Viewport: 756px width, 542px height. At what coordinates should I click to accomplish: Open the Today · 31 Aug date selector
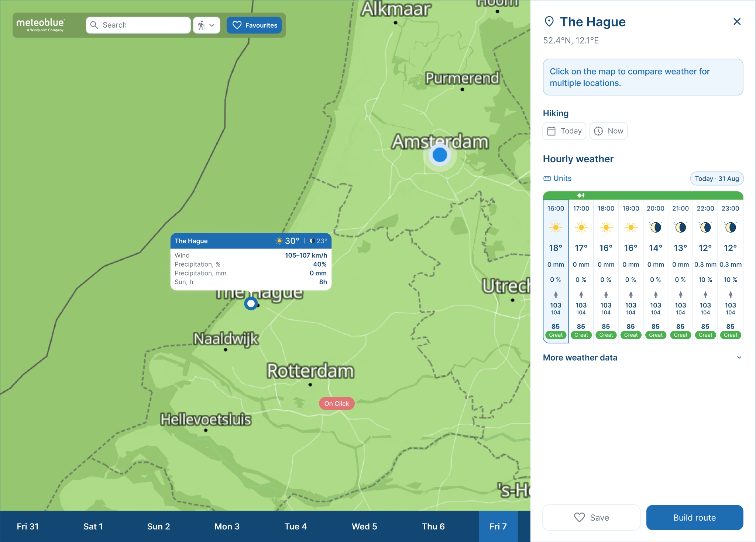tap(717, 178)
